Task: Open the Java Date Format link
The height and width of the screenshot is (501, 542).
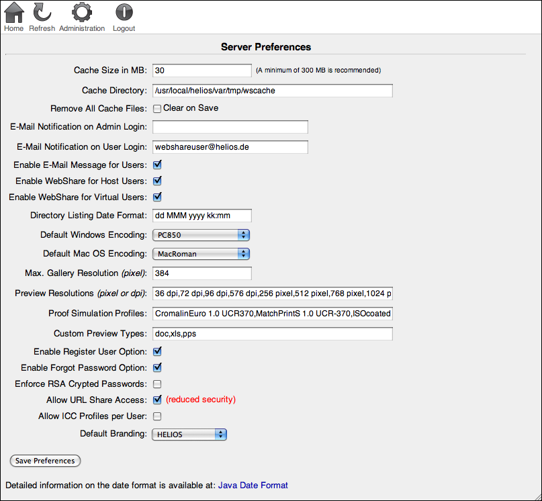Action: [x=253, y=486]
